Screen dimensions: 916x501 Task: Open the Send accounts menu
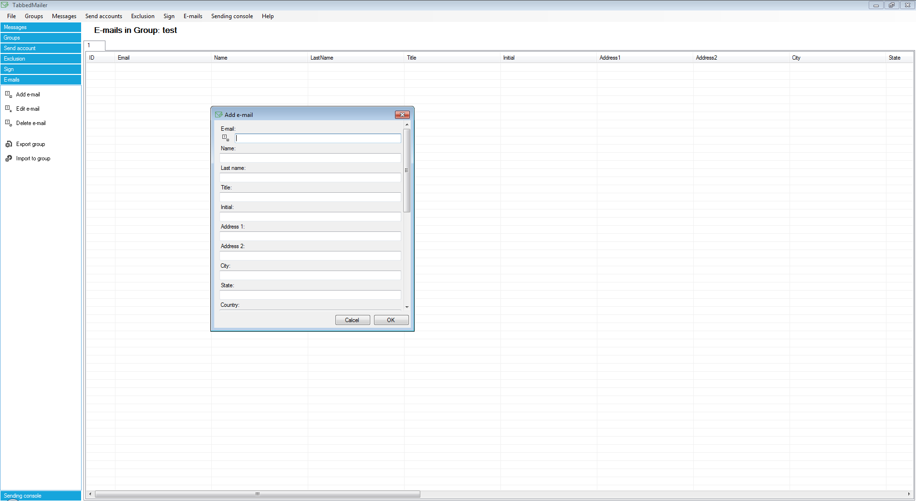point(104,16)
